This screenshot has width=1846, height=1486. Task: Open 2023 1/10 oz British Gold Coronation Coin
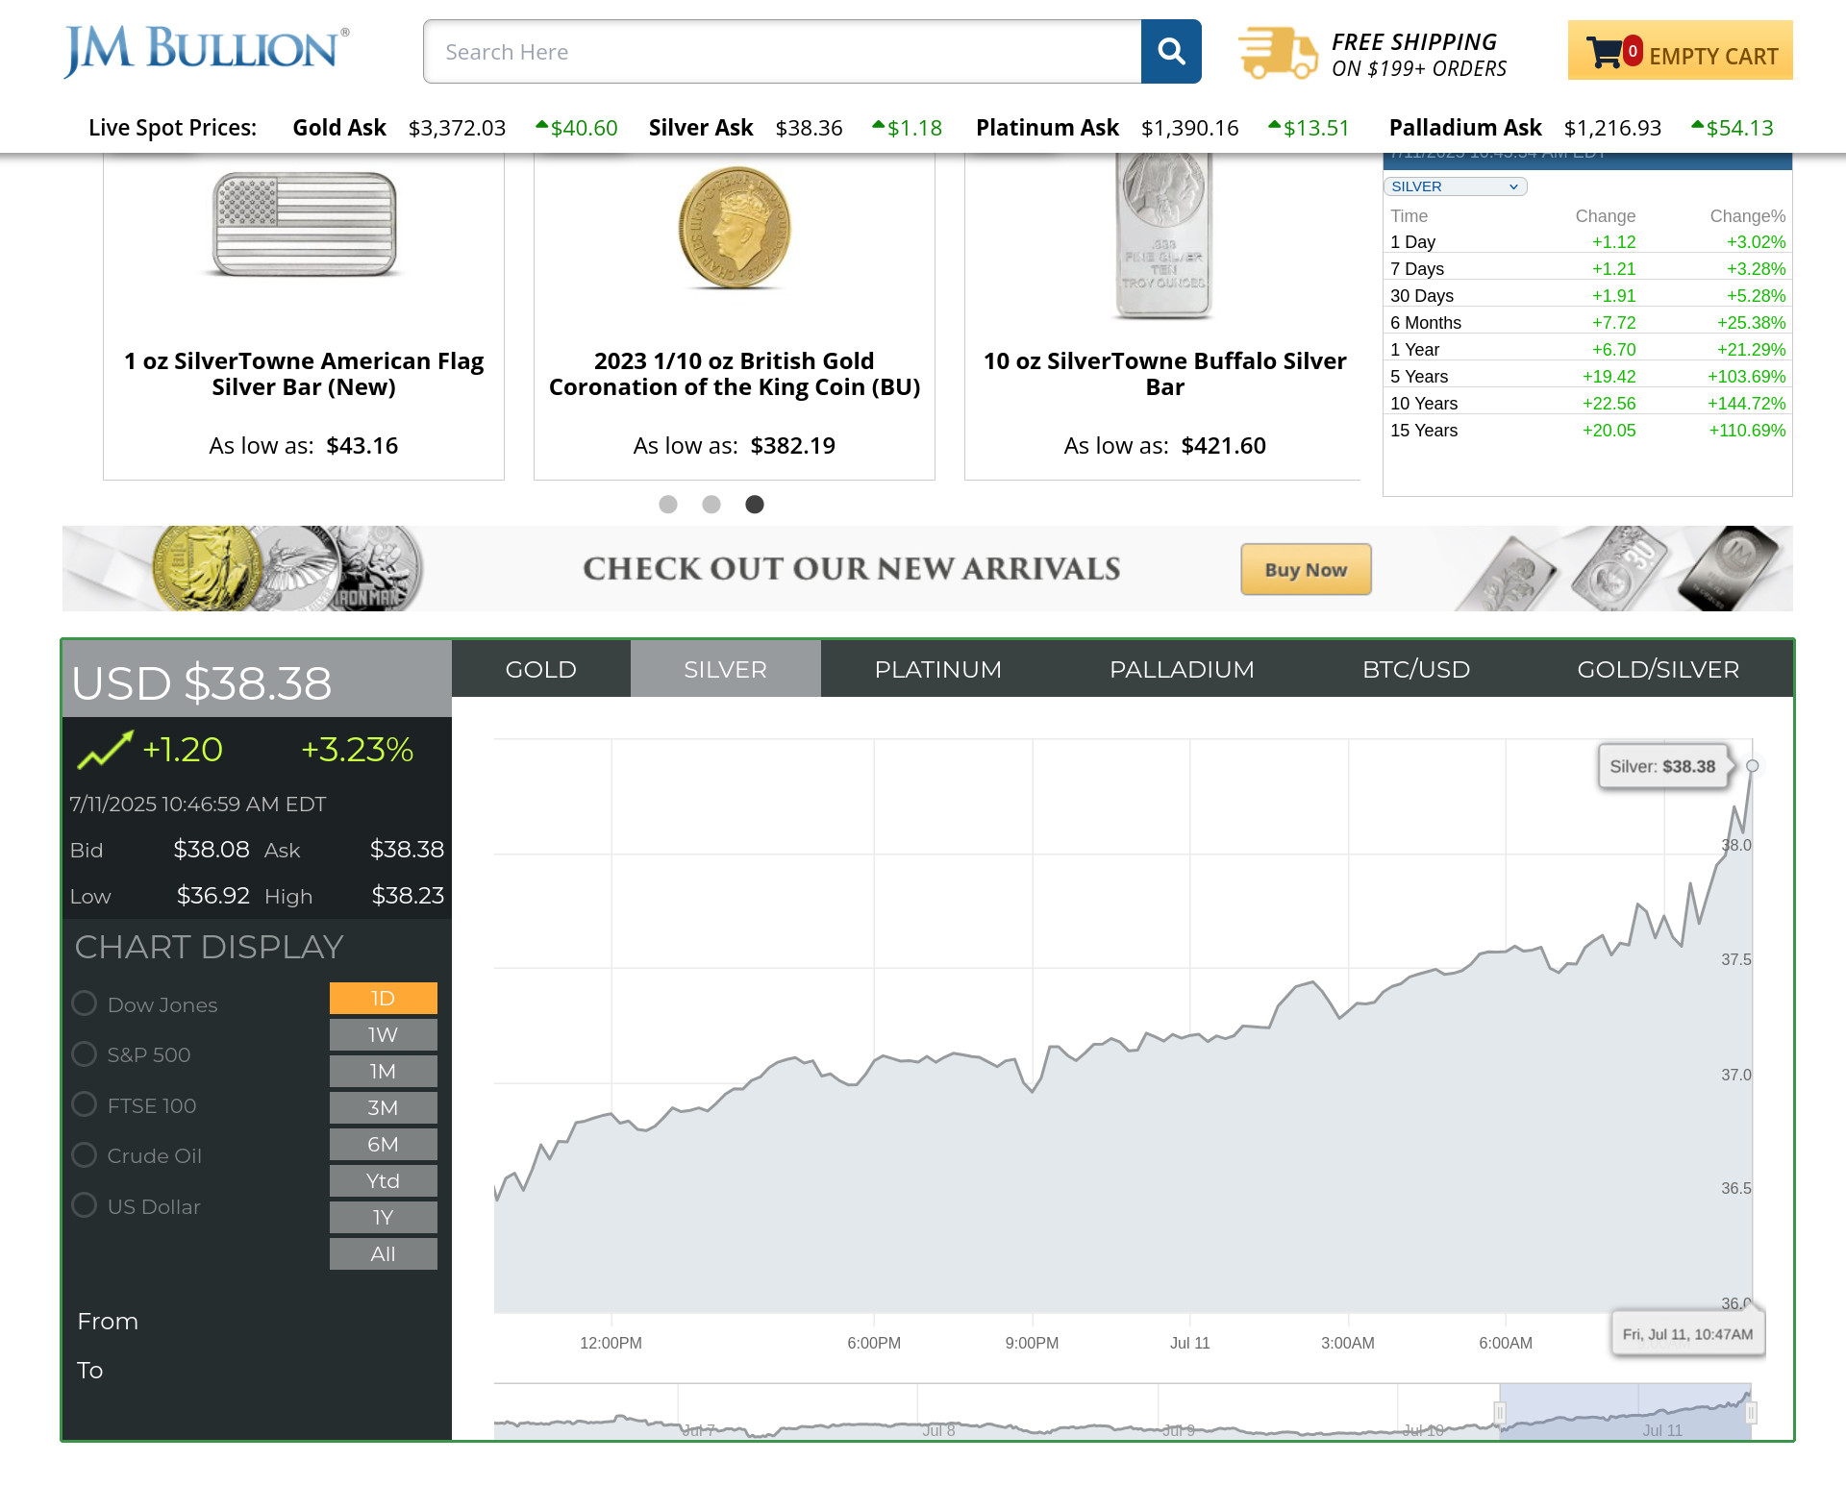point(735,374)
